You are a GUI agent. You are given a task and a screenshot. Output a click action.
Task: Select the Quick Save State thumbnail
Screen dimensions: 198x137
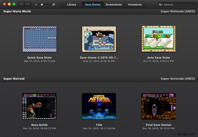(x=40, y=39)
